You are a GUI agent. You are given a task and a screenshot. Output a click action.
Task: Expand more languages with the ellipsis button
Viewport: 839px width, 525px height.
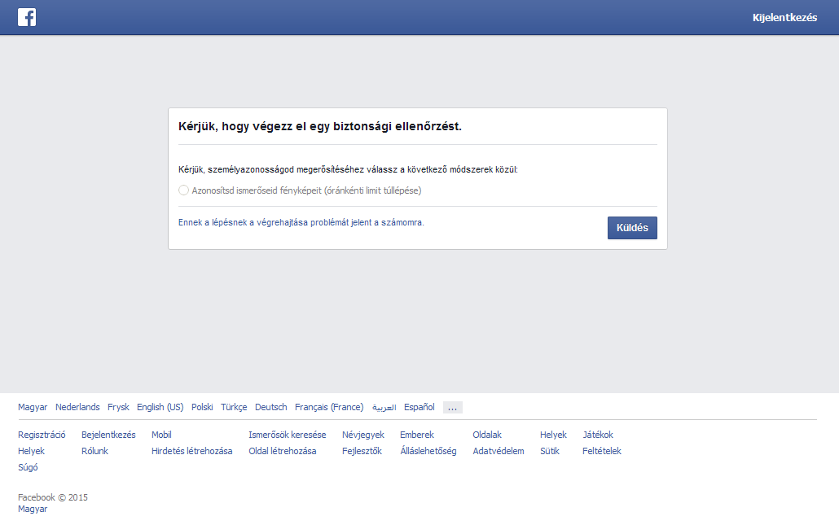point(452,408)
